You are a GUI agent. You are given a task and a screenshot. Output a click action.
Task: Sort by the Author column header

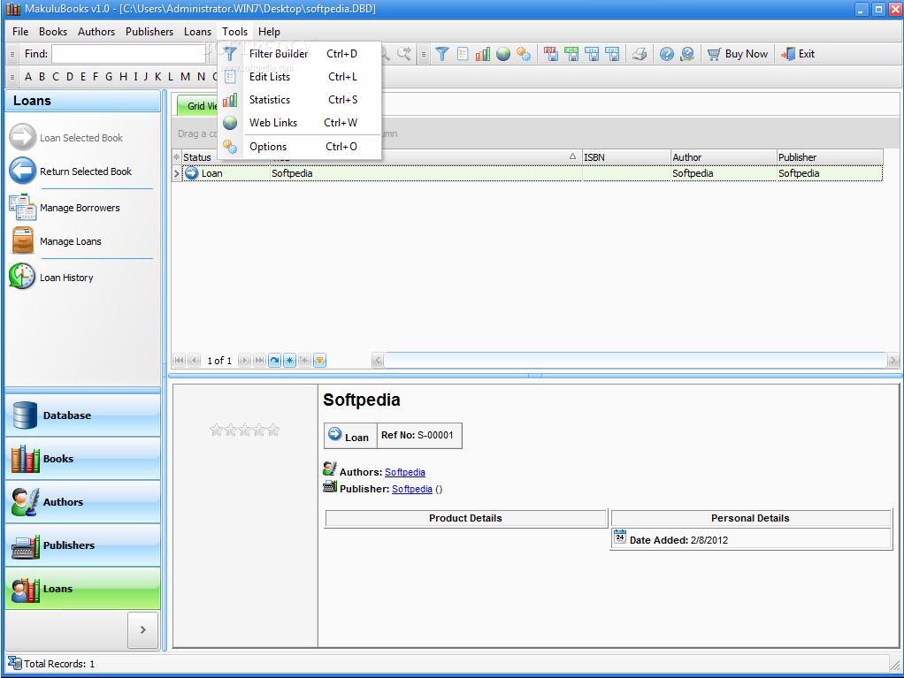point(724,157)
